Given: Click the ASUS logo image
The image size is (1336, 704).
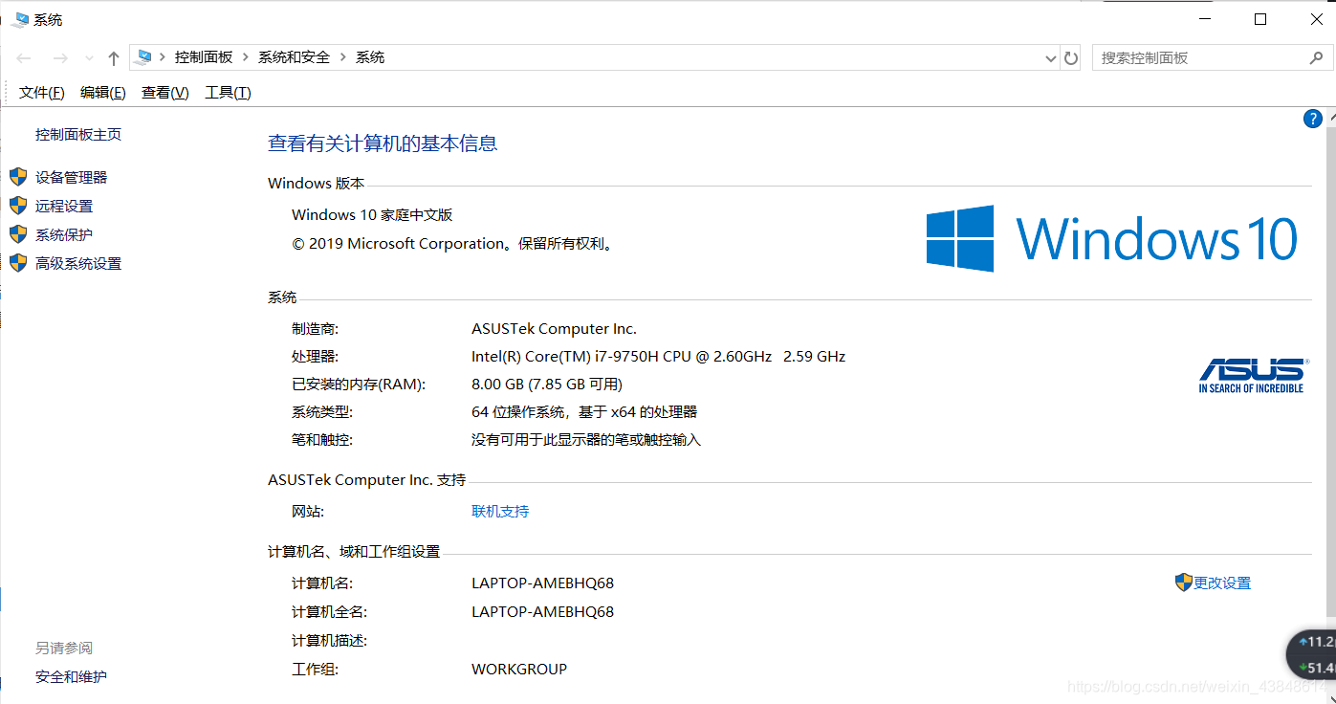Looking at the screenshot, I should click(1252, 375).
